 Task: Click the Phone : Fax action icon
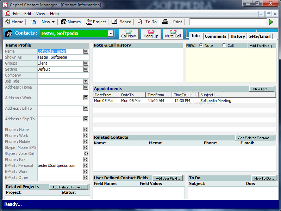click(x=86, y=159)
